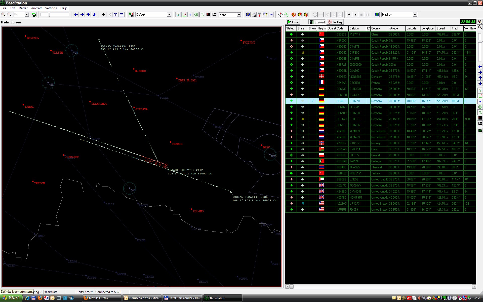Click the save layout icon
This screenshot has width=483, height=302.
click(131, 15)
